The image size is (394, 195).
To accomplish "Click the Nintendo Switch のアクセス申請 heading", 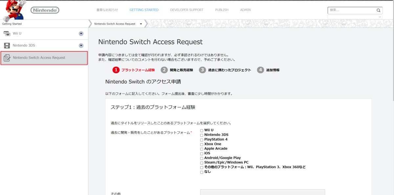I will [143, 82].
